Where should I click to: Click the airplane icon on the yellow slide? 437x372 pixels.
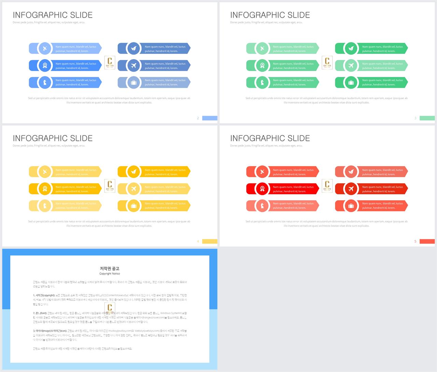click(133, 189)
